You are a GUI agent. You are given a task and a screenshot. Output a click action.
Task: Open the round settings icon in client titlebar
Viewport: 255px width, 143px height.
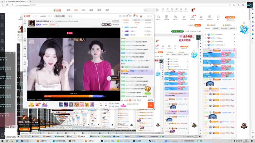(x=137, y=16)
